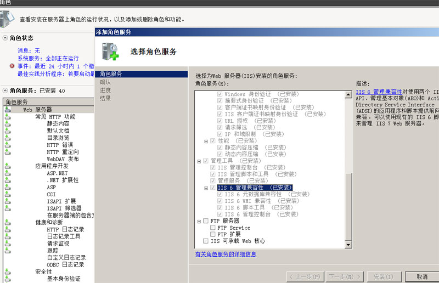This screenshot has height=283, width=439.
Task: Click the role services list scroll down arrow
Action: point(348,245)
